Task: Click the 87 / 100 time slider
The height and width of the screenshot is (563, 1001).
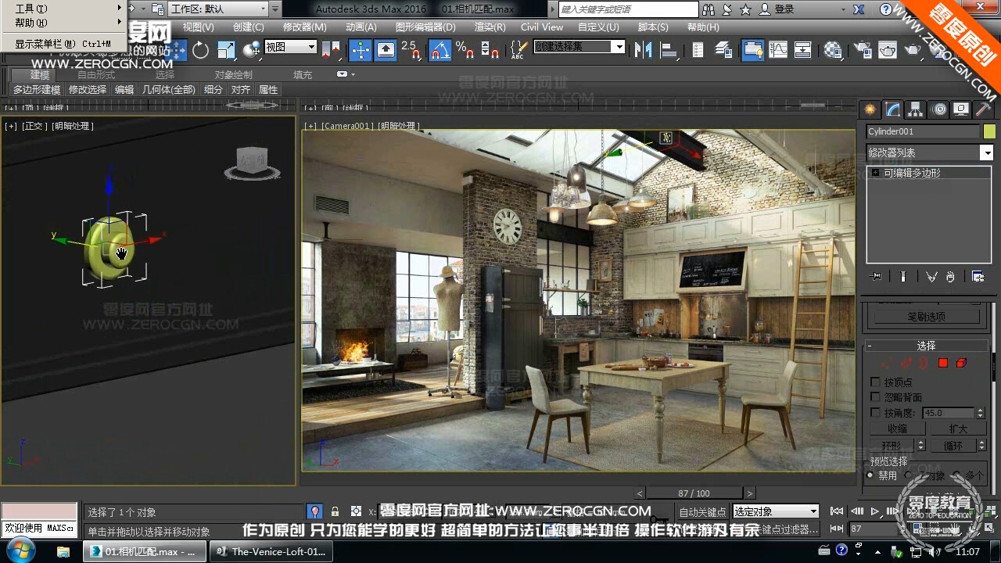Action: [694, 493]
